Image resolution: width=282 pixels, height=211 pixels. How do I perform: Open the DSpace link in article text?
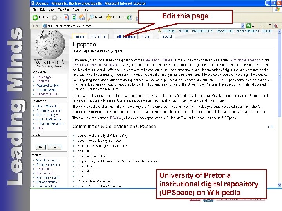(116, 118)
